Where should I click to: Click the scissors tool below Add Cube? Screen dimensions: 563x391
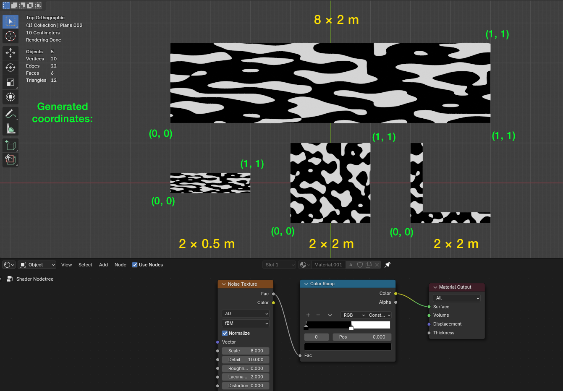point(10,159)
